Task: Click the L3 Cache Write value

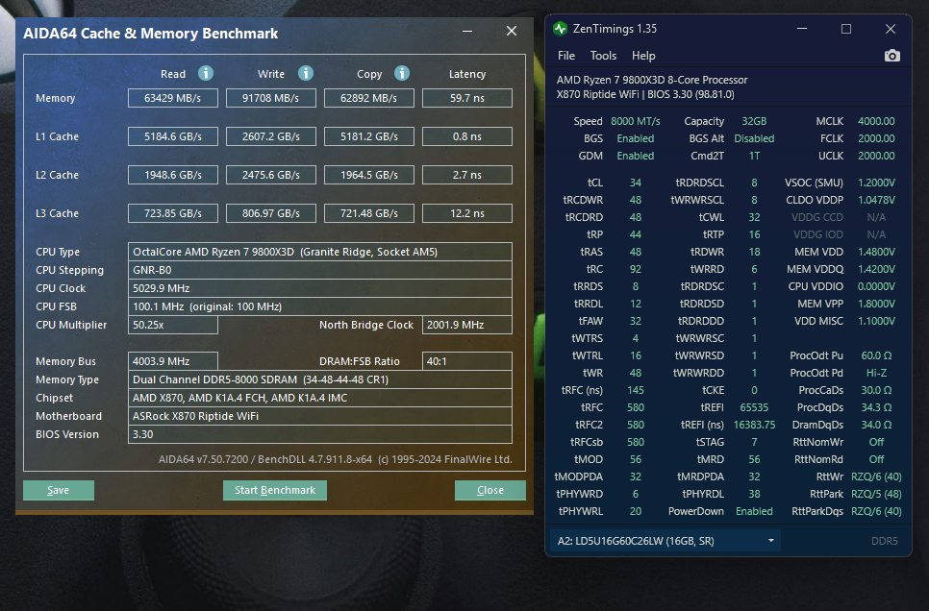Action: pos(272,213)
